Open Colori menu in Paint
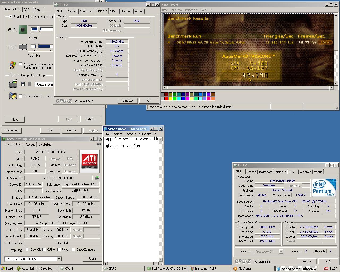Screen dimensions: 340x272 (x=204, y=10)
